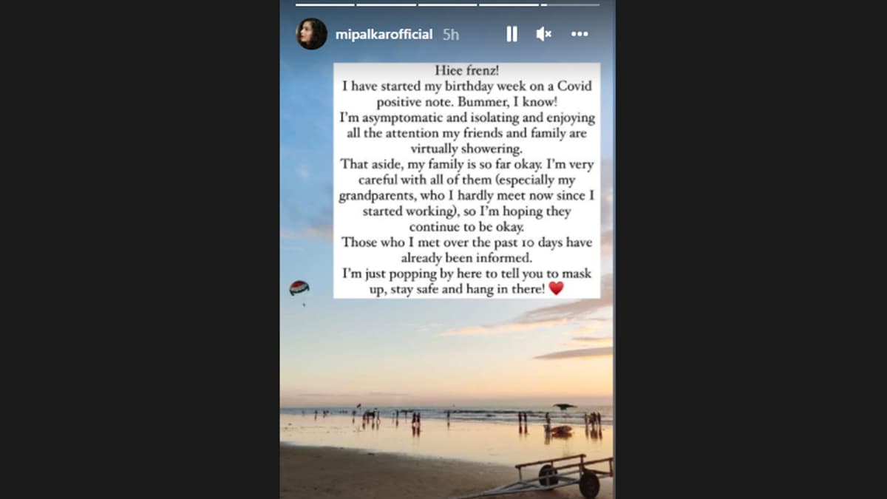Jump to the first story progress segment
This screenshot has width=887, height=499.
(325, 4)
